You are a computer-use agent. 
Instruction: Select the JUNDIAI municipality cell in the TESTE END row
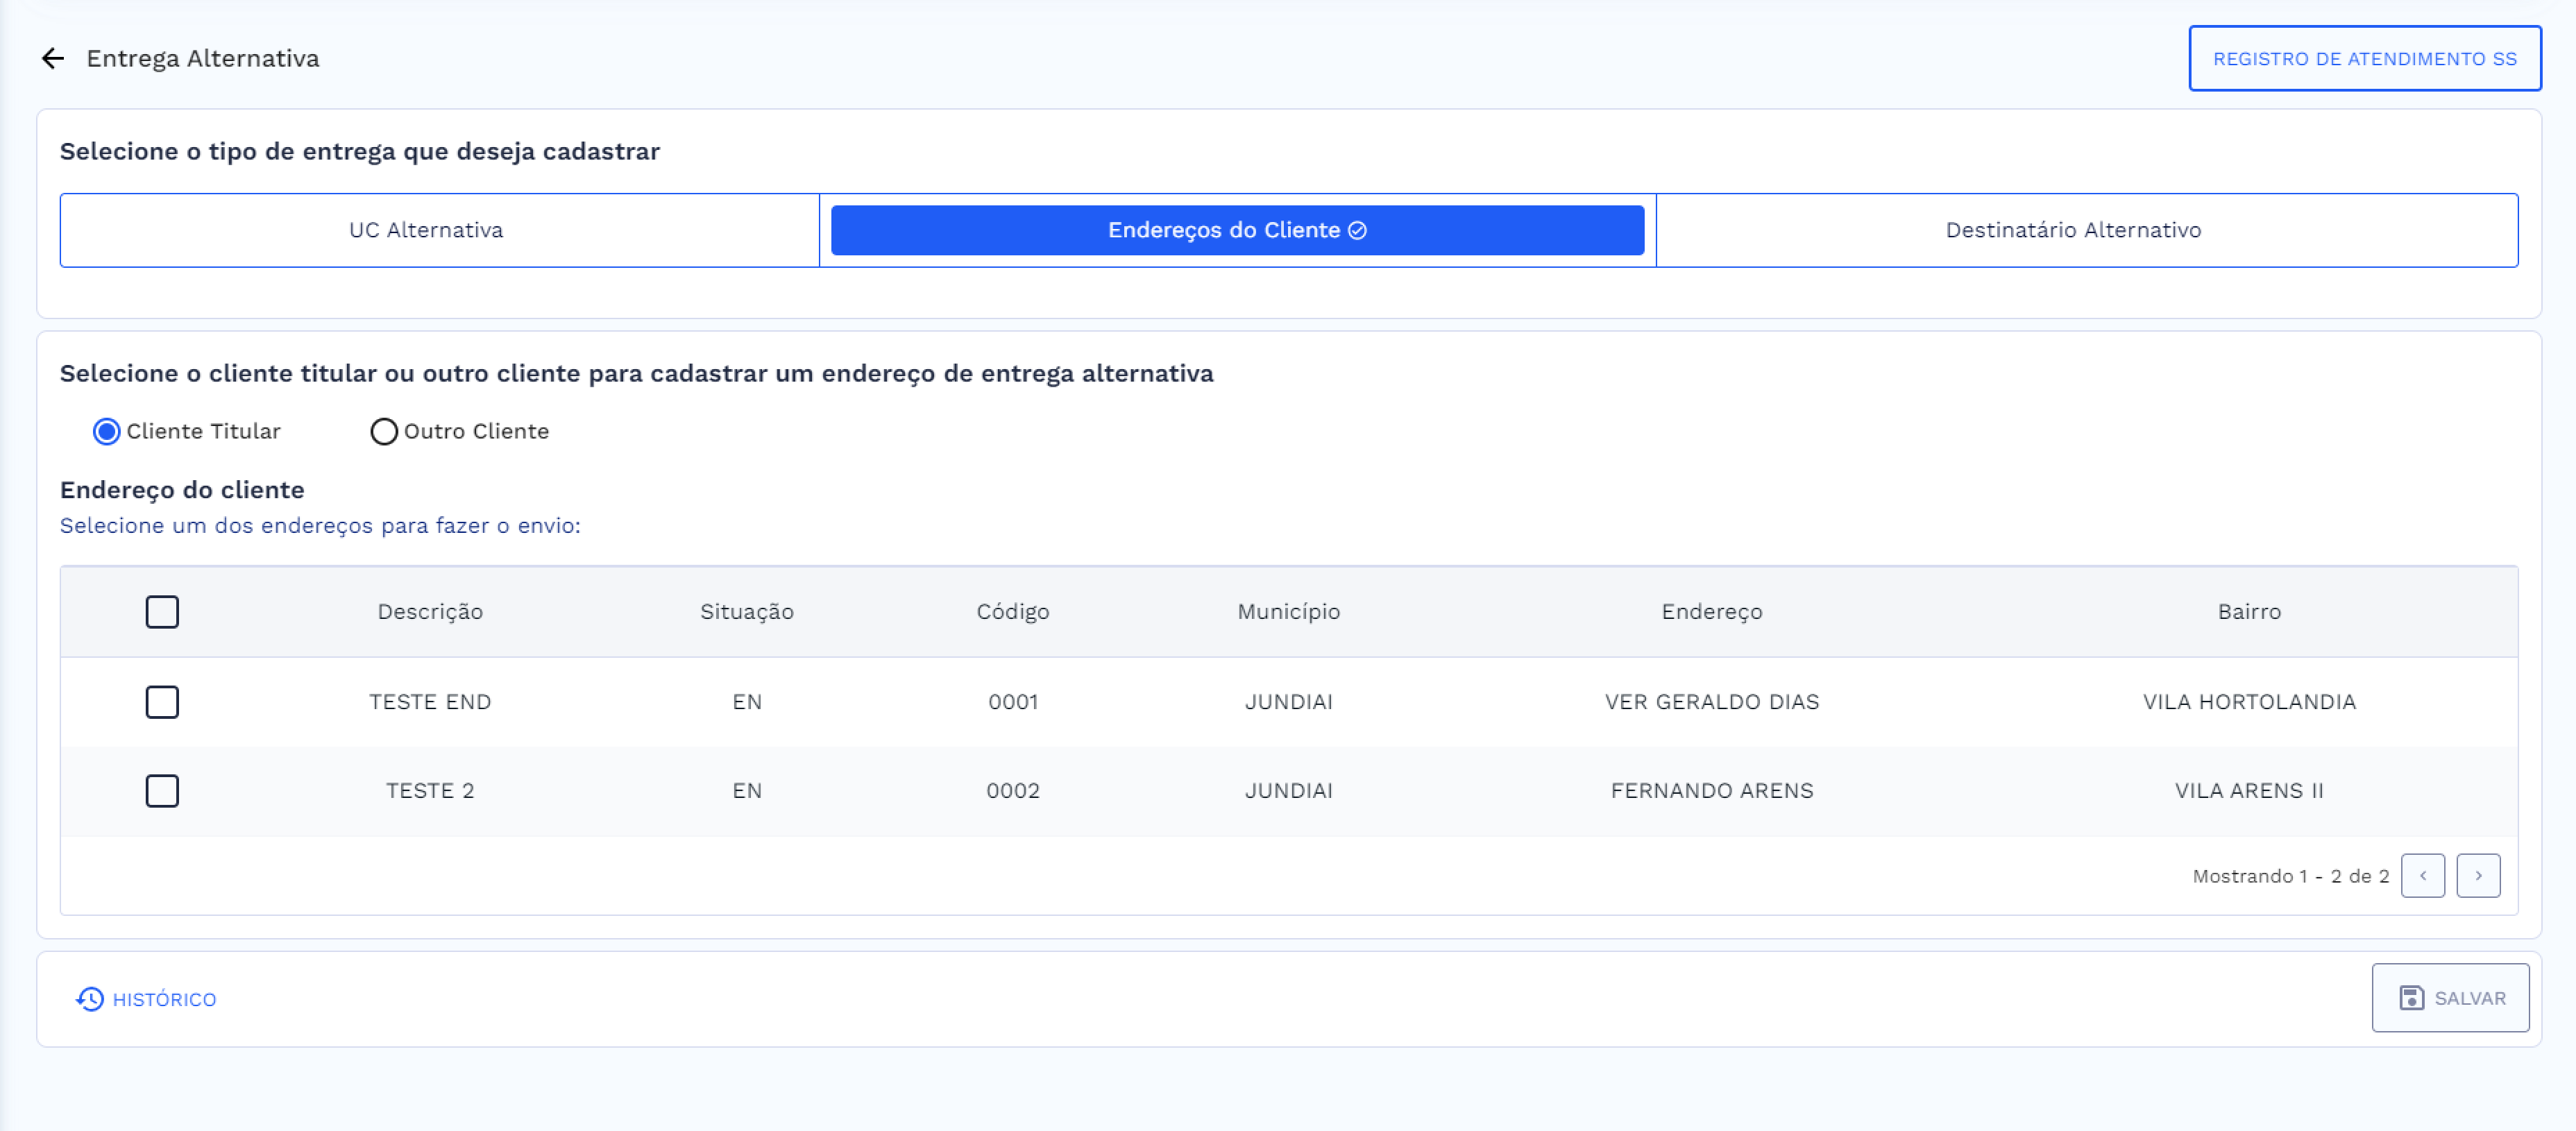pos(1290,701)
